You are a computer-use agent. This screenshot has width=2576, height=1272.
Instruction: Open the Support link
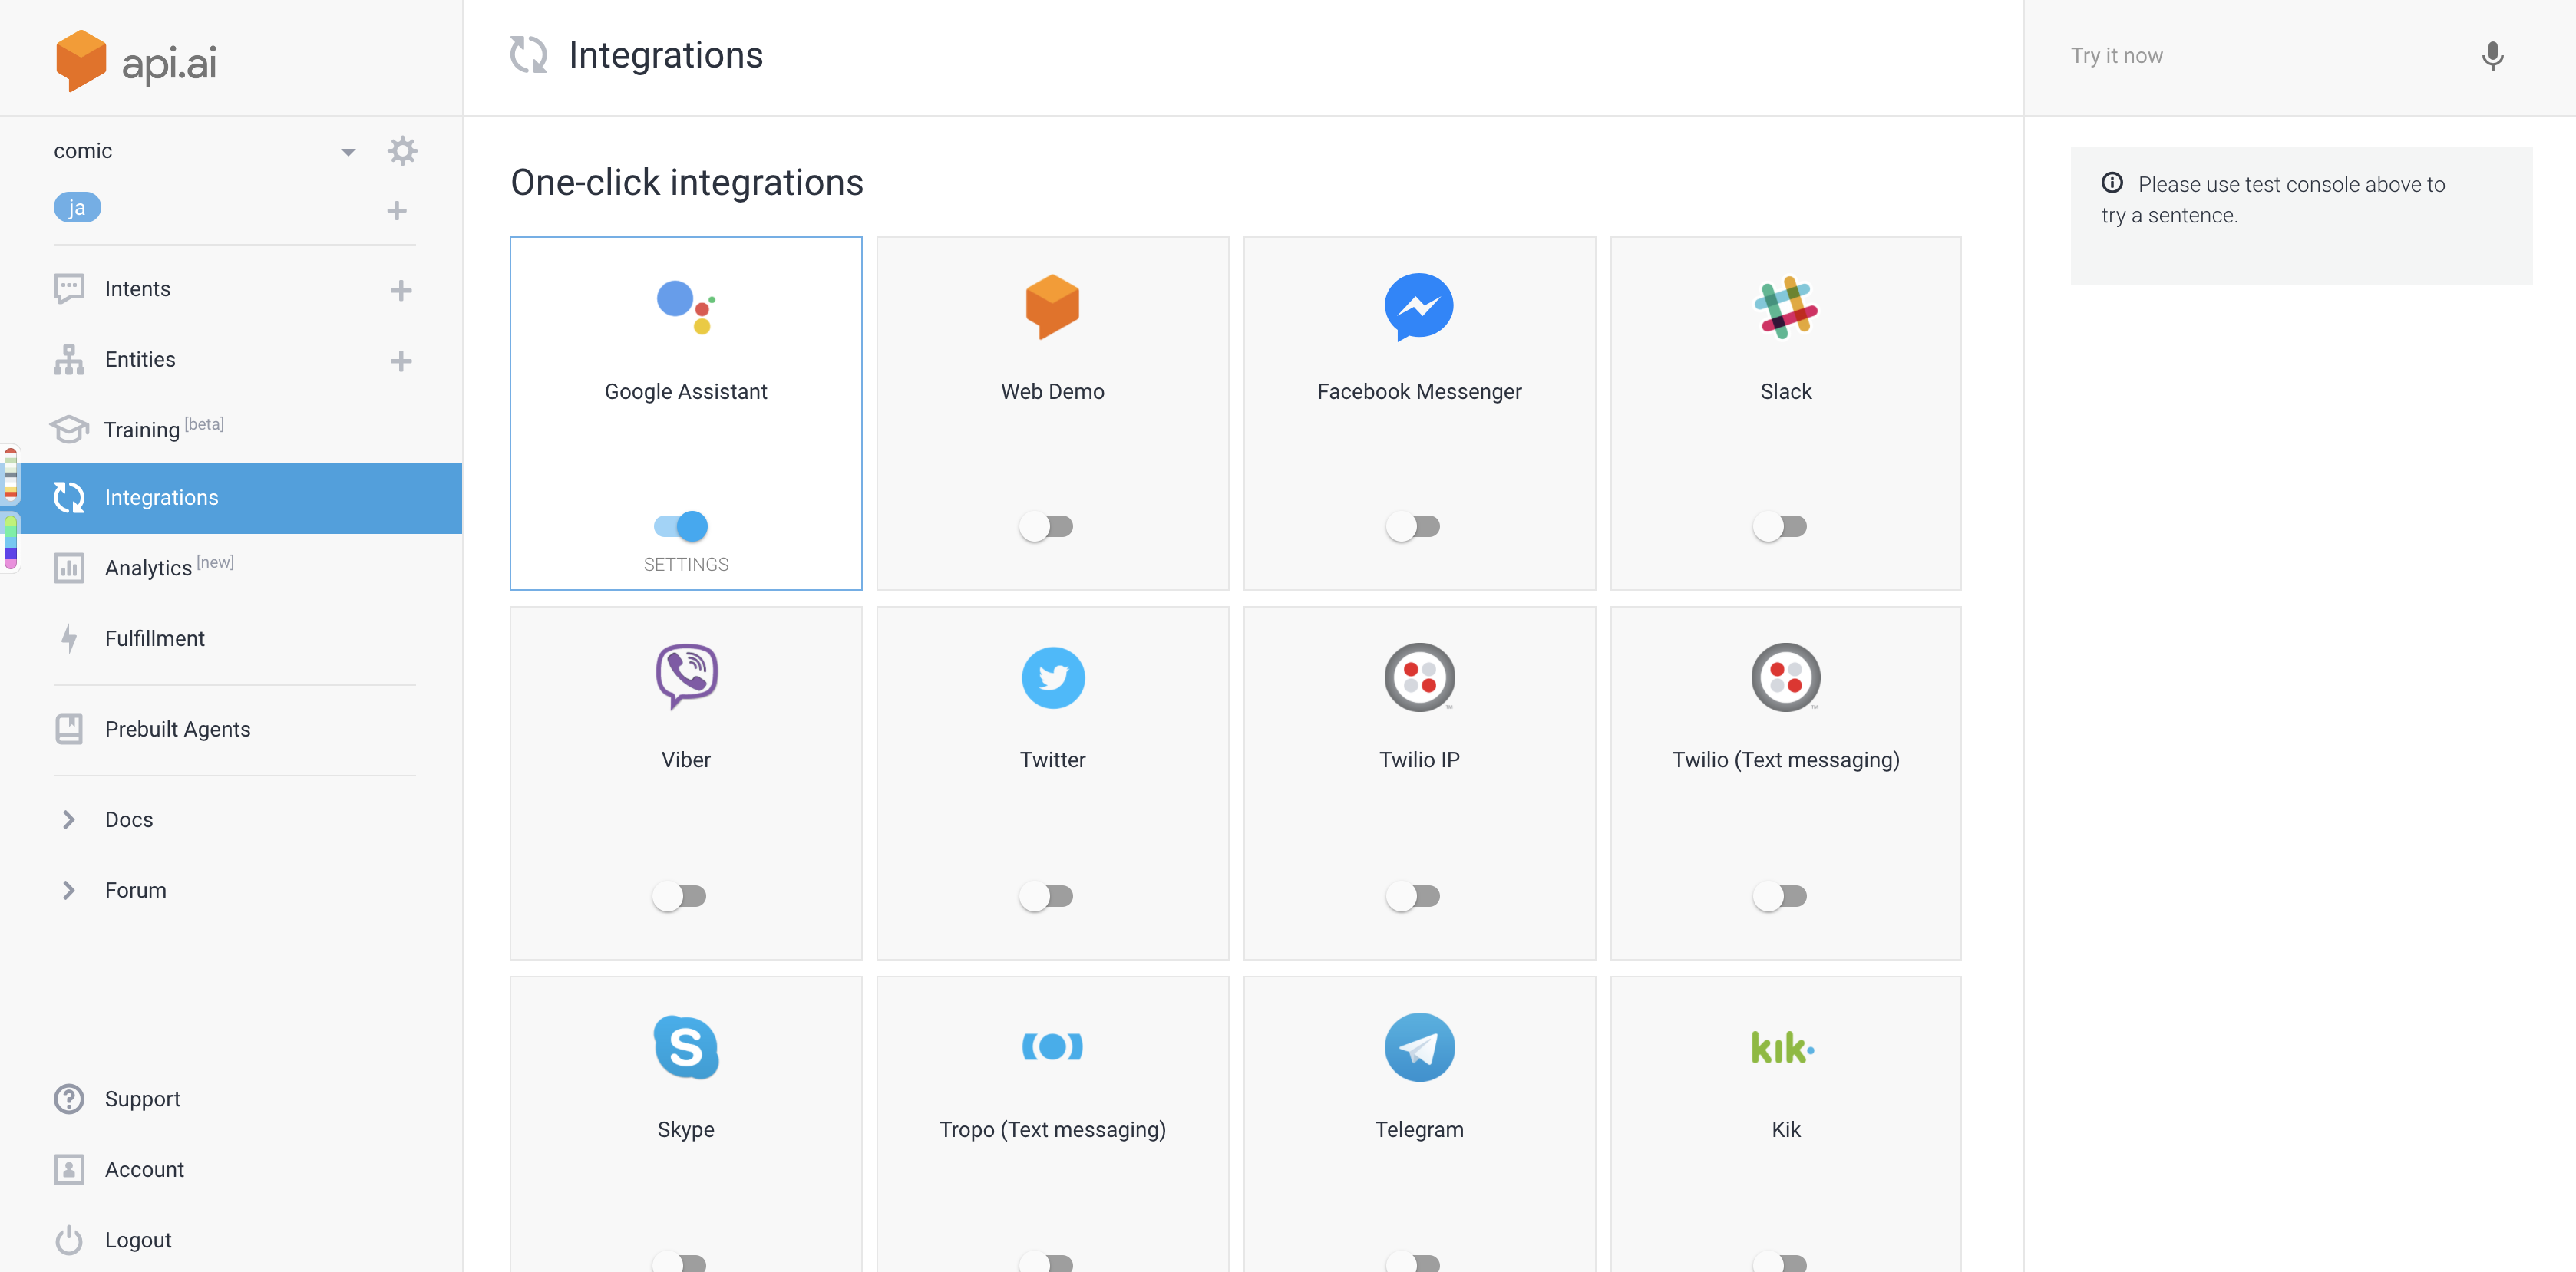point(142,1099)
